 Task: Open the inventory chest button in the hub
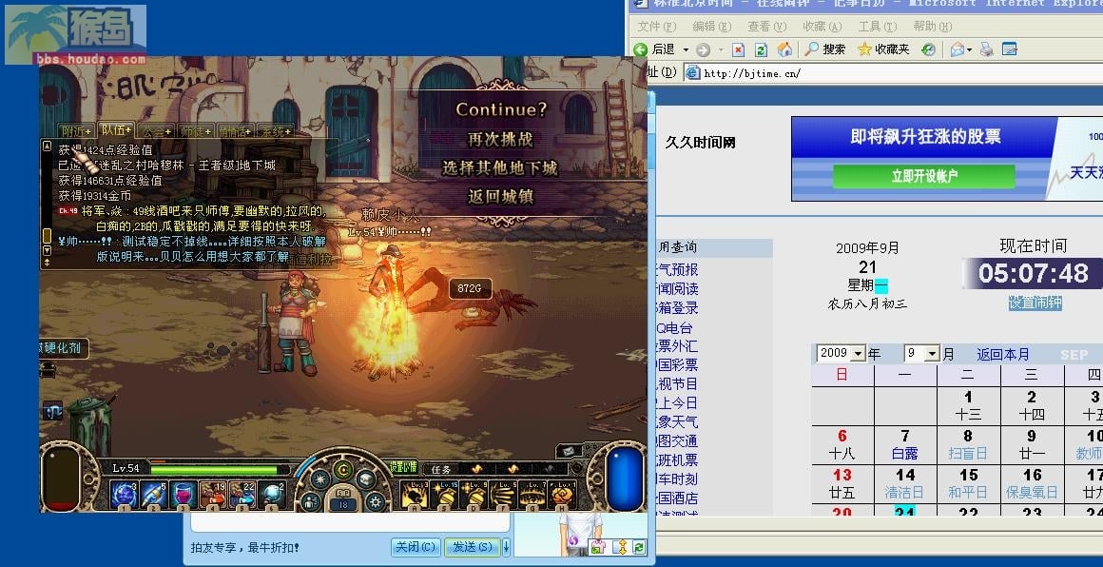coord(366,479)
